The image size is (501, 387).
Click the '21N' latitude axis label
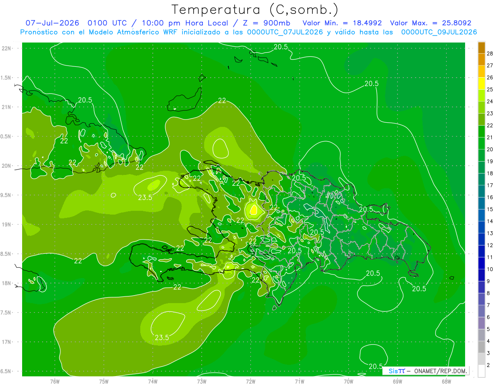point(6,107)
